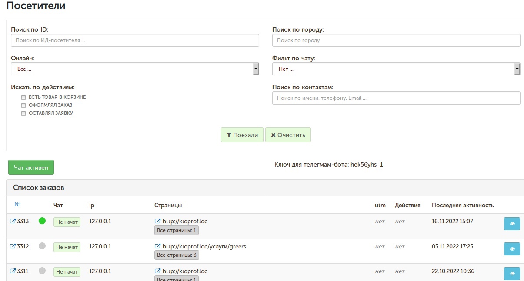Screen dimensions: 524x281
Task: Check the ЕСТЬ ТОВАР В КОРЗИНЕ checkbox
Action: click(x=24, y=98)
